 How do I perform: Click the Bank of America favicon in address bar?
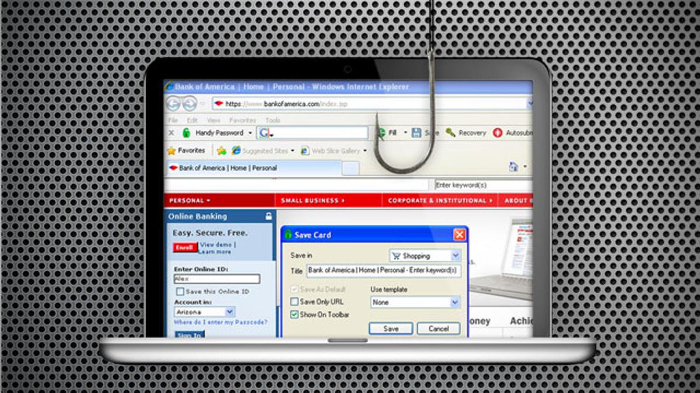219,104
